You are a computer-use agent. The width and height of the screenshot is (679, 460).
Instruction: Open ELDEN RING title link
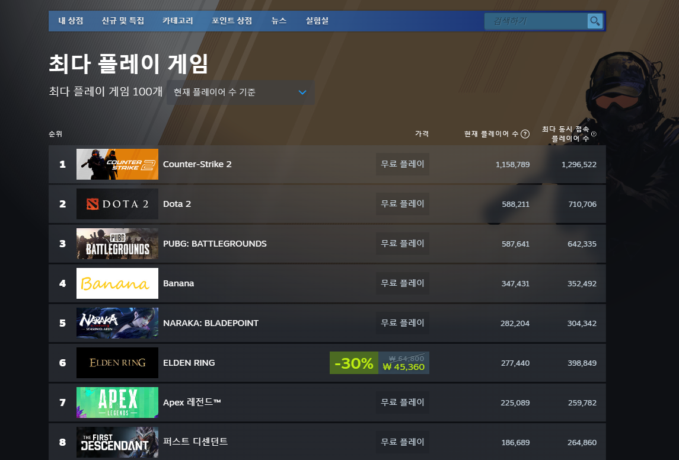189,363
